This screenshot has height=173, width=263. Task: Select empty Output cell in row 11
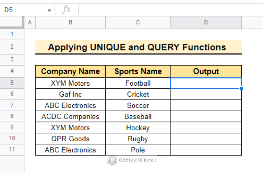[206, 150]
